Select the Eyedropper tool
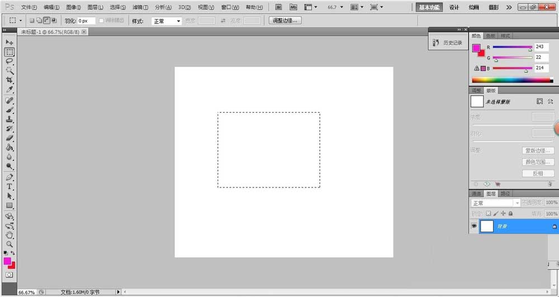 (x=10, y=89)
